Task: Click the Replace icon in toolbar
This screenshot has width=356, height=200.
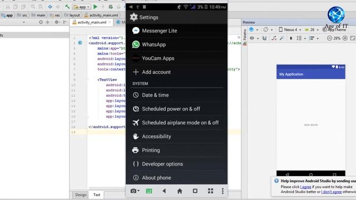Action: [x=41, y=7]
